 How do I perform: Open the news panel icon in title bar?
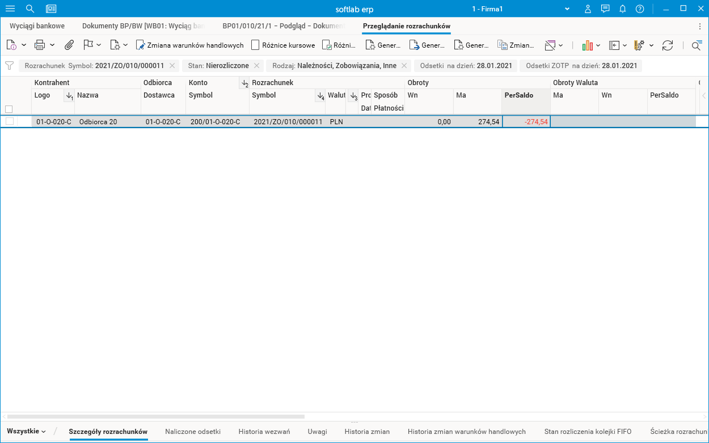(51, 9)
